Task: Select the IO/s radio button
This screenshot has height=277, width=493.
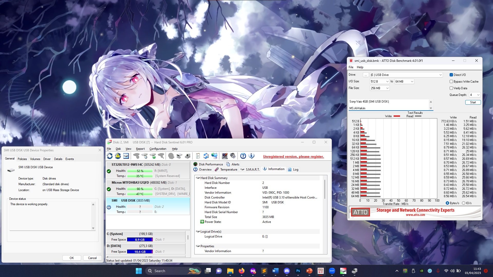Action: point(463,203)
